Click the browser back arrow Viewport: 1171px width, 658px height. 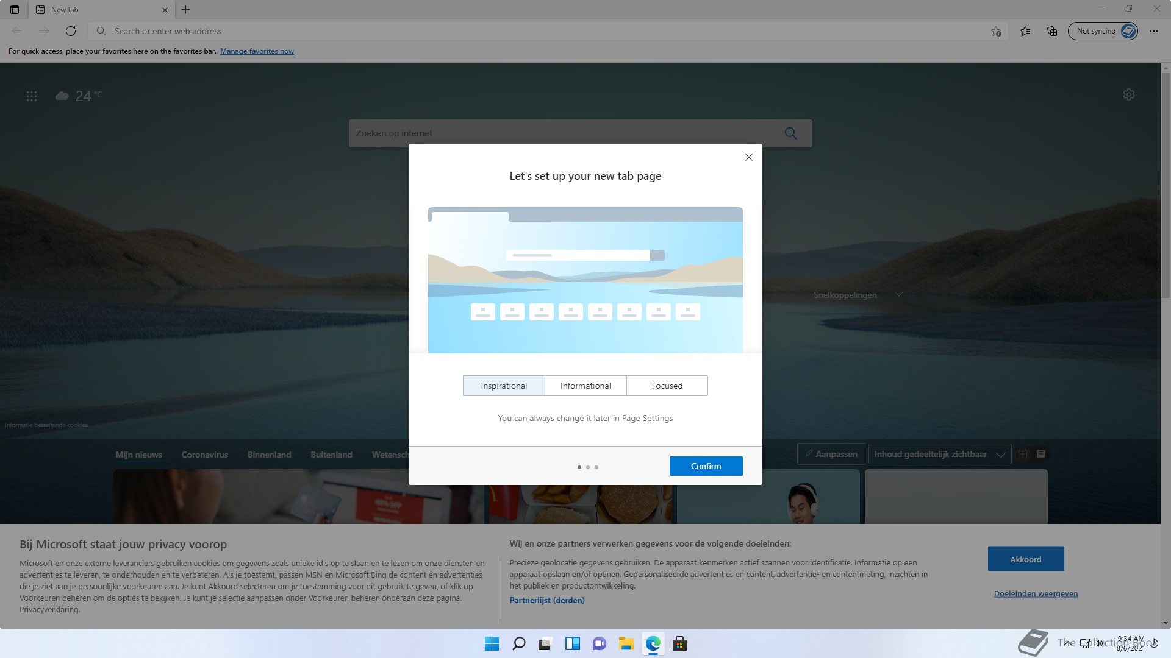pos(17,31)
